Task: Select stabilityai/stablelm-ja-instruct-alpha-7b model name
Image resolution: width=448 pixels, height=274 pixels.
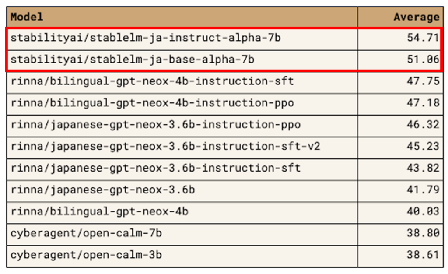Action: tap(146, 38)
